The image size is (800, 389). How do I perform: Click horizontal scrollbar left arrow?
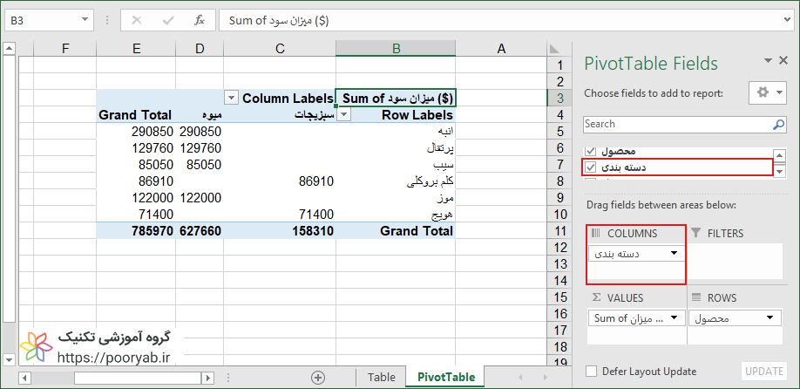(x=25, y=379)
